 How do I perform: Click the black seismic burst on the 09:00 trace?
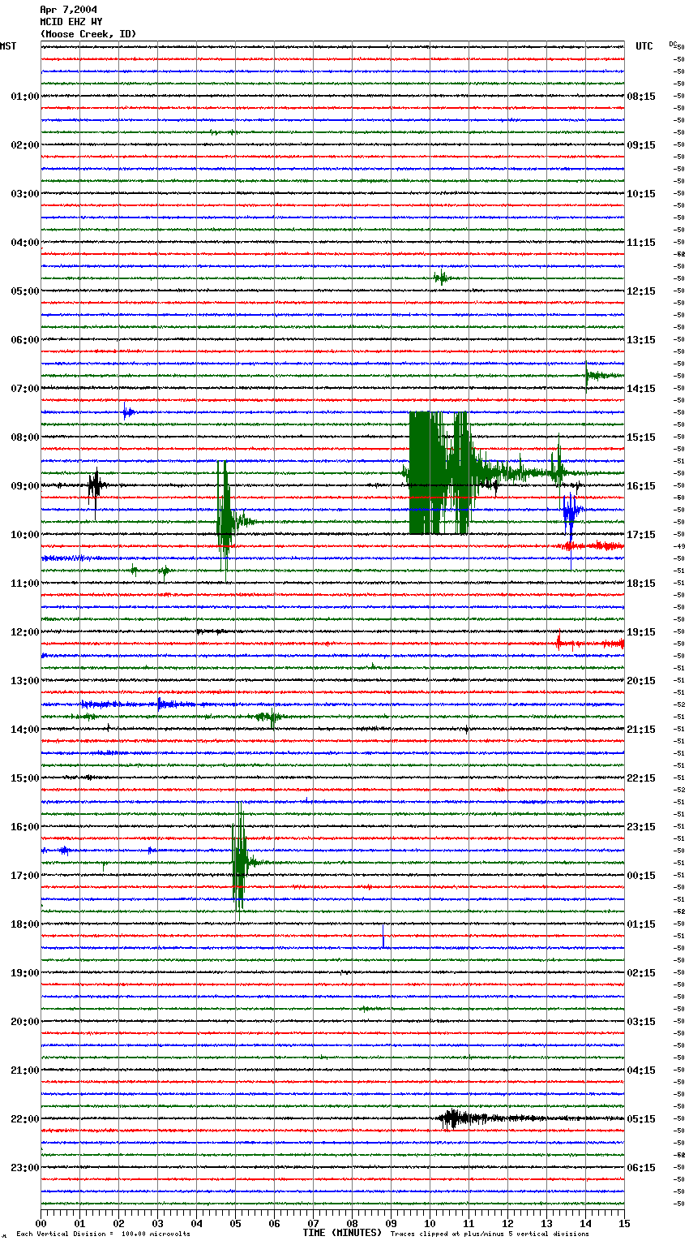pyautogui.click(x=96, y=487)
